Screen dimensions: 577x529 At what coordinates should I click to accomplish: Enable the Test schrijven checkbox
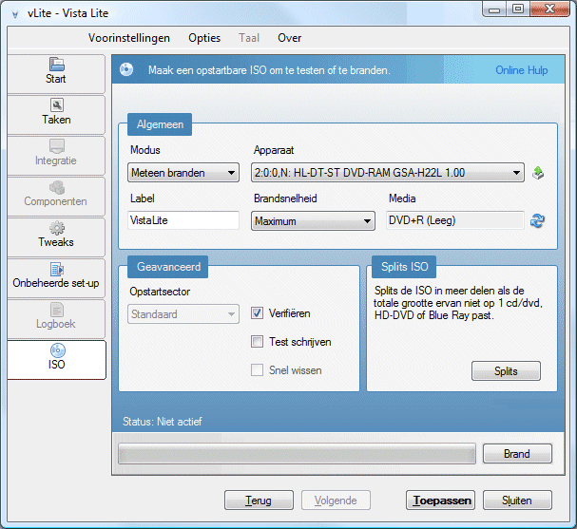click(257, 342)
